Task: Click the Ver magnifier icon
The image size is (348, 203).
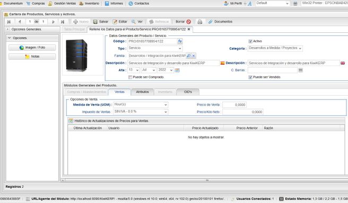Action: [x=134, y=22]
